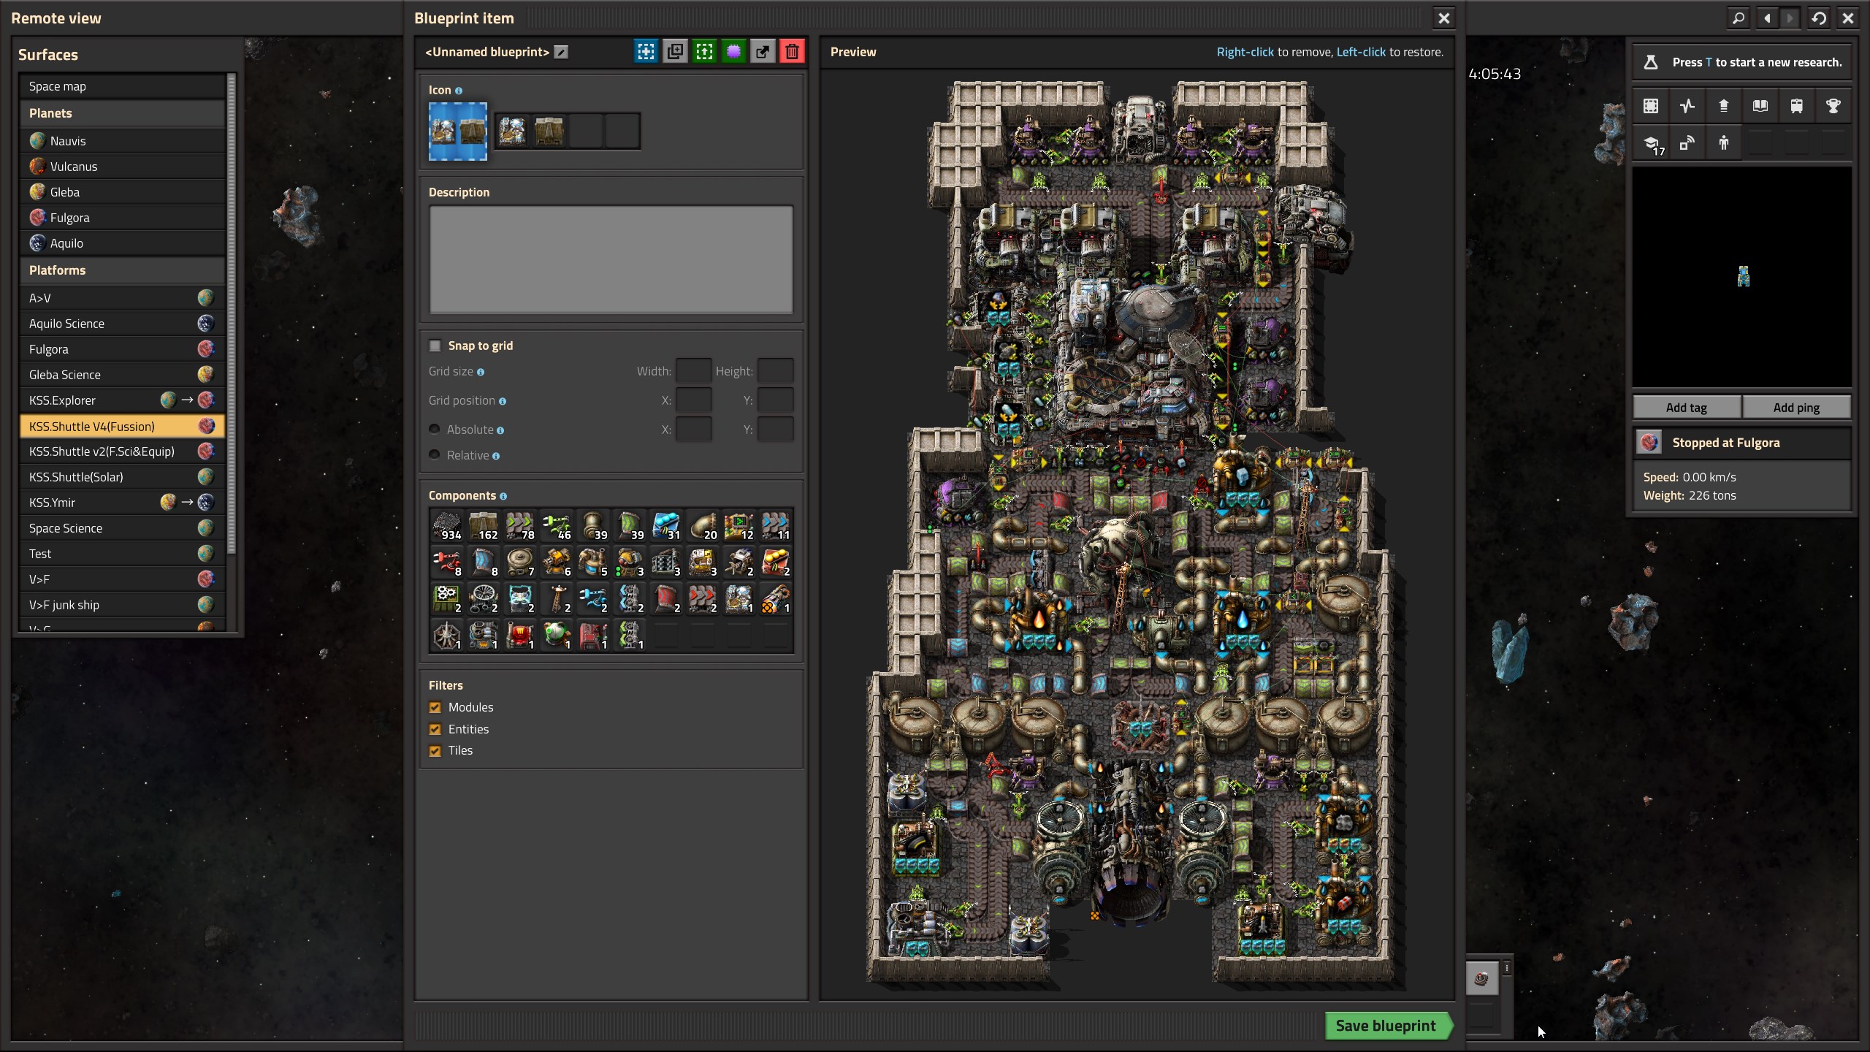
Task: Click the Icon info tooltip marker
Action: (459, 91)
